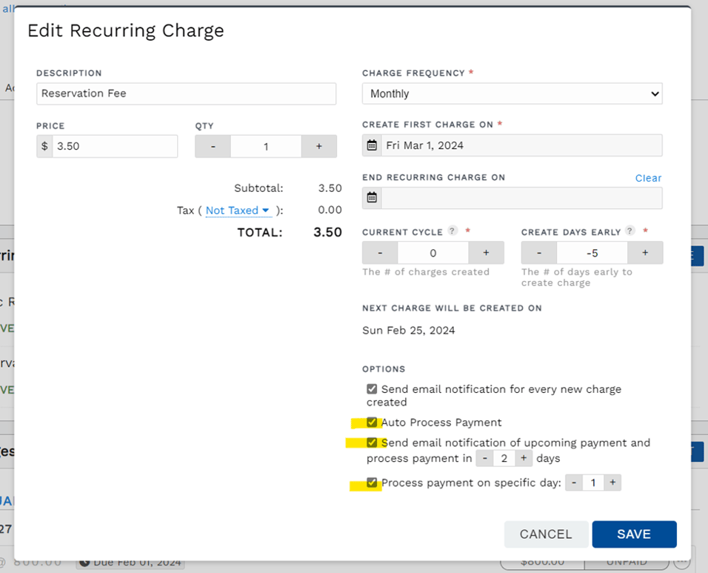This screenshot has height=573, width=708.
Task: Uncheck Auto Process Payment
Action: (372, 422)
